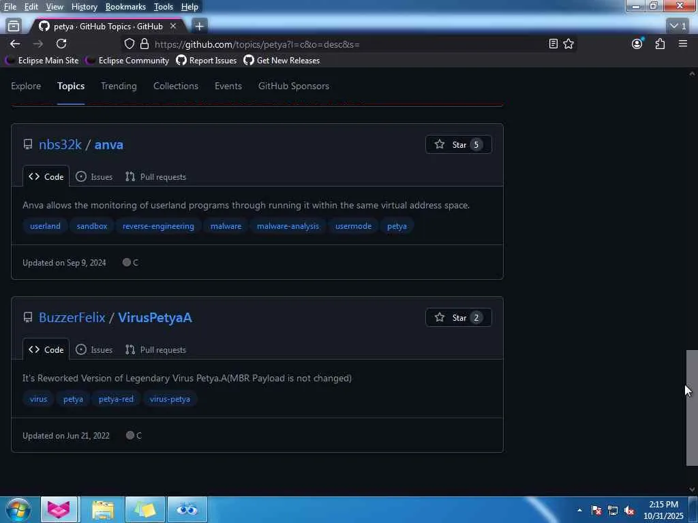Open the History menu
Image resolution: width=698 pixels, height=523 pixels.
(x=84, y=7)
